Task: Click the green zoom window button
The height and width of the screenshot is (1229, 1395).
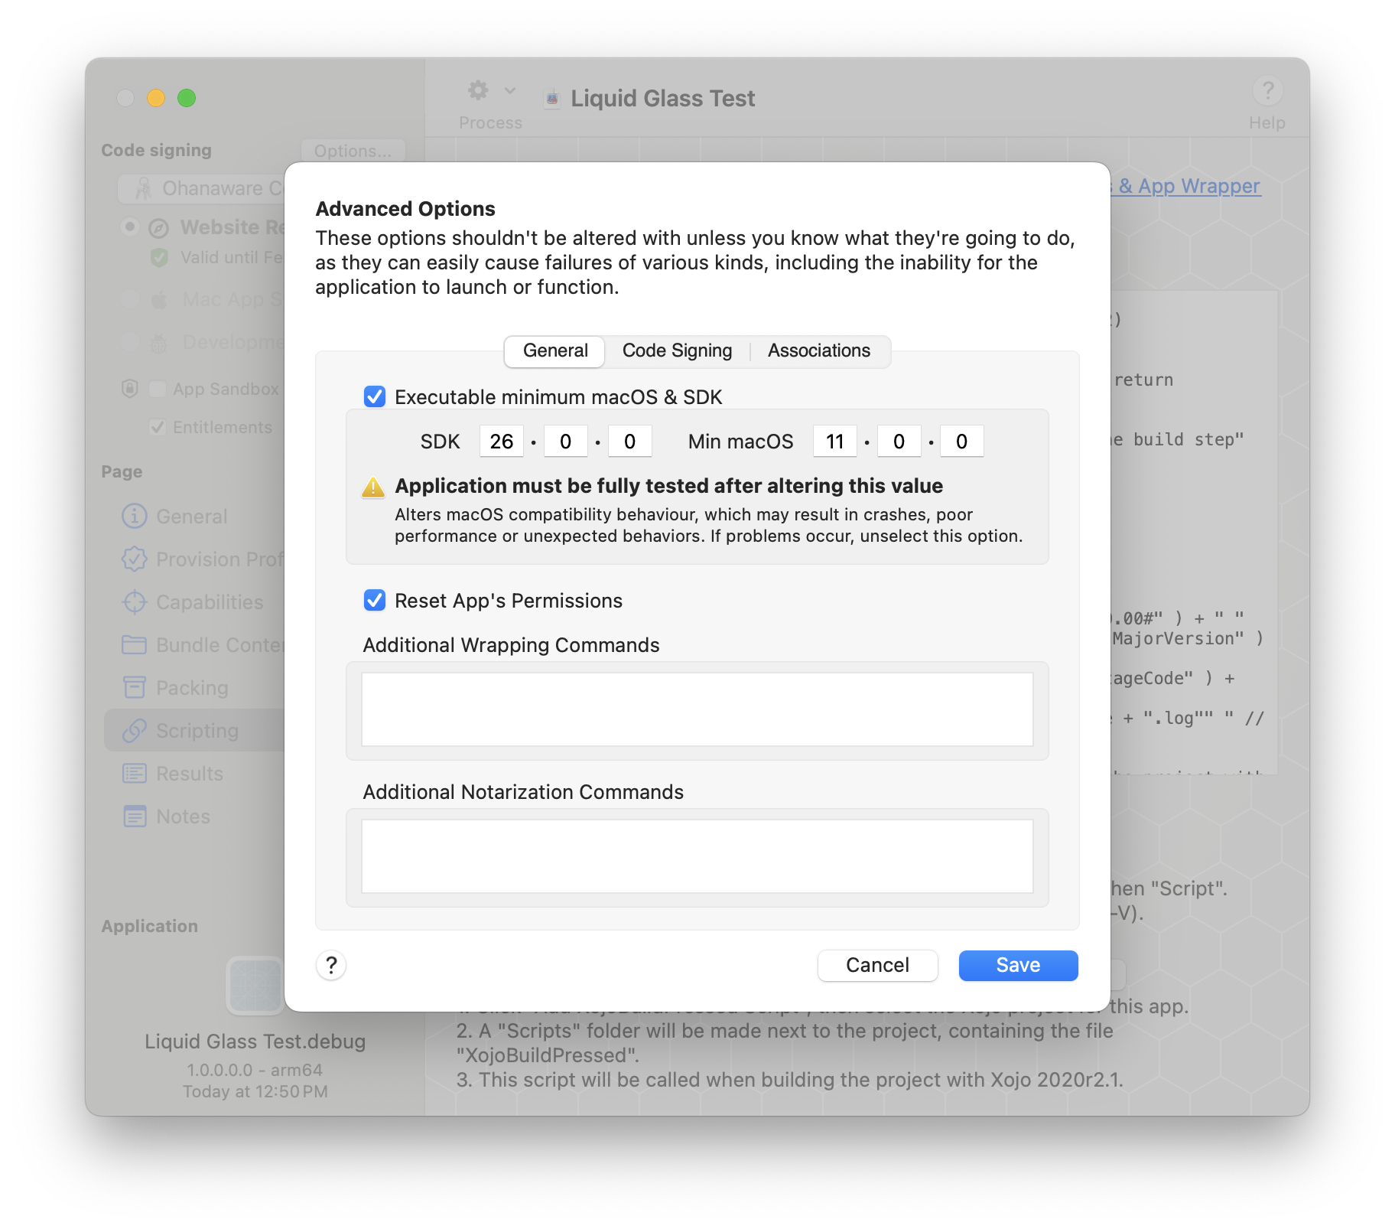Action: (x=187, y=98)
